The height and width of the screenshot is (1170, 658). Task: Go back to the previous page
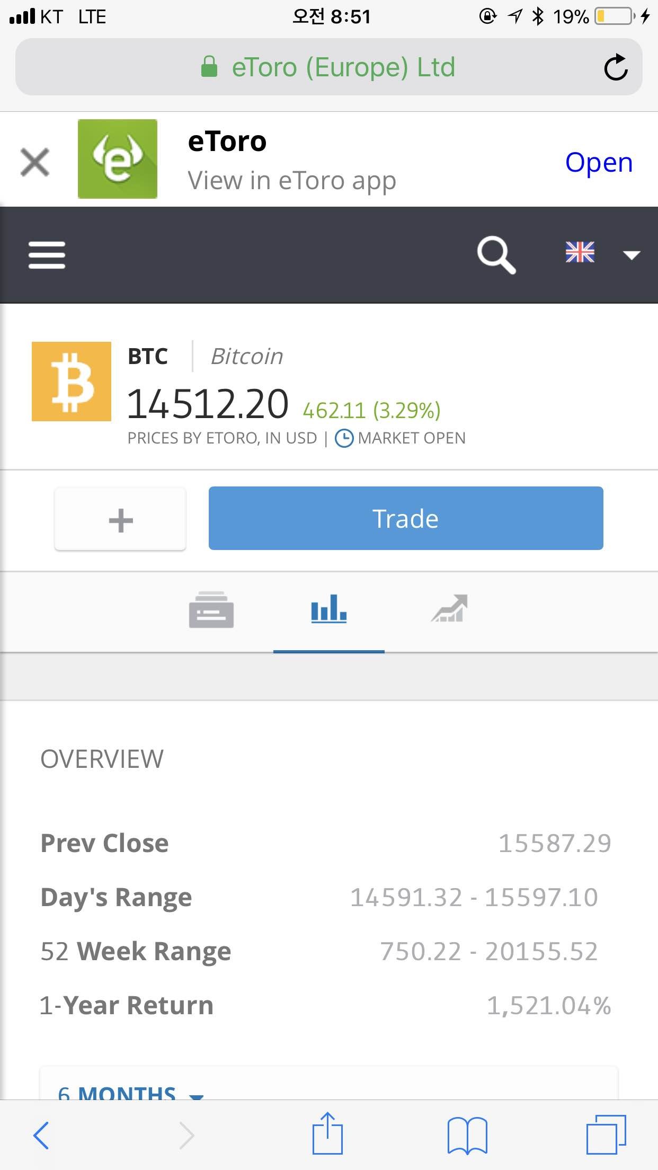[41, 1134]
